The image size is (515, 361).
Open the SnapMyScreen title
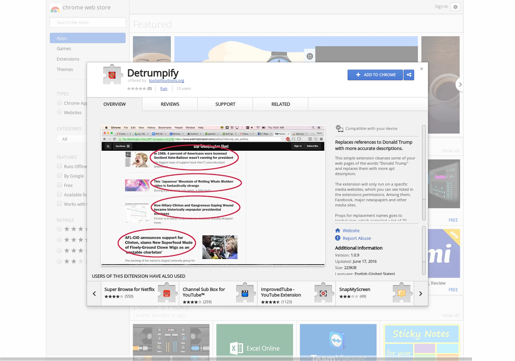coord(355,289)
